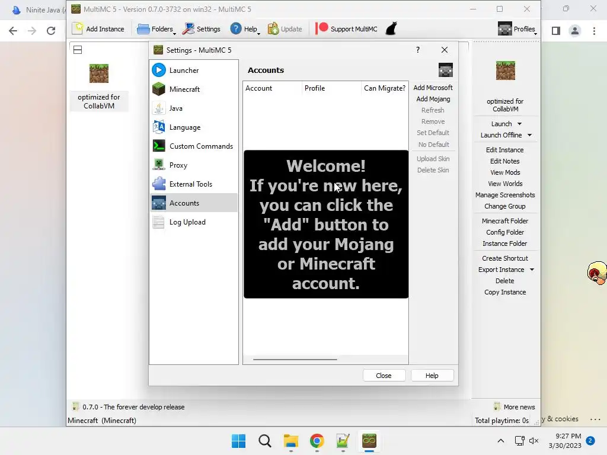Open the Folders dropdown in toolbar

click(x=156, y=29)
